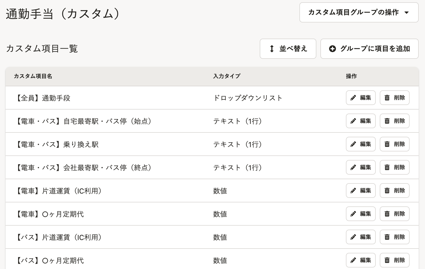Viewport: 425px width, 269px height.
Task: Click the plus circle icon on add button
Action: tap(333, 49)
